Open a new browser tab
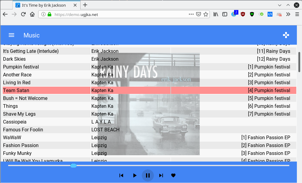The width and height of the screenshot is (302, 183). coord(85,5)
